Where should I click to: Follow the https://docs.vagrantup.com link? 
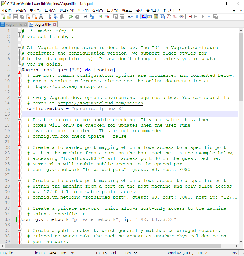[x=69, y=86]
